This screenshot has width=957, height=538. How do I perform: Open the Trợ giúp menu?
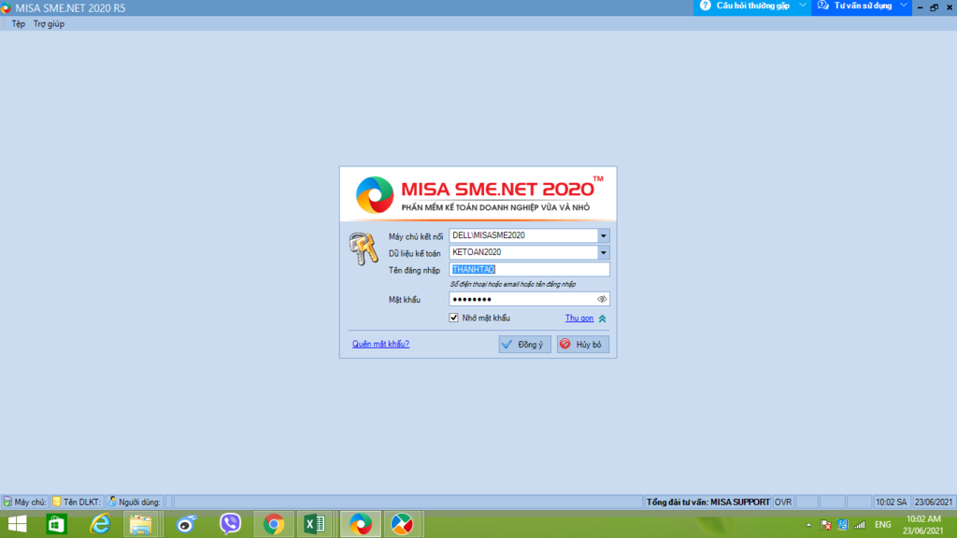(x=49, y=23)
